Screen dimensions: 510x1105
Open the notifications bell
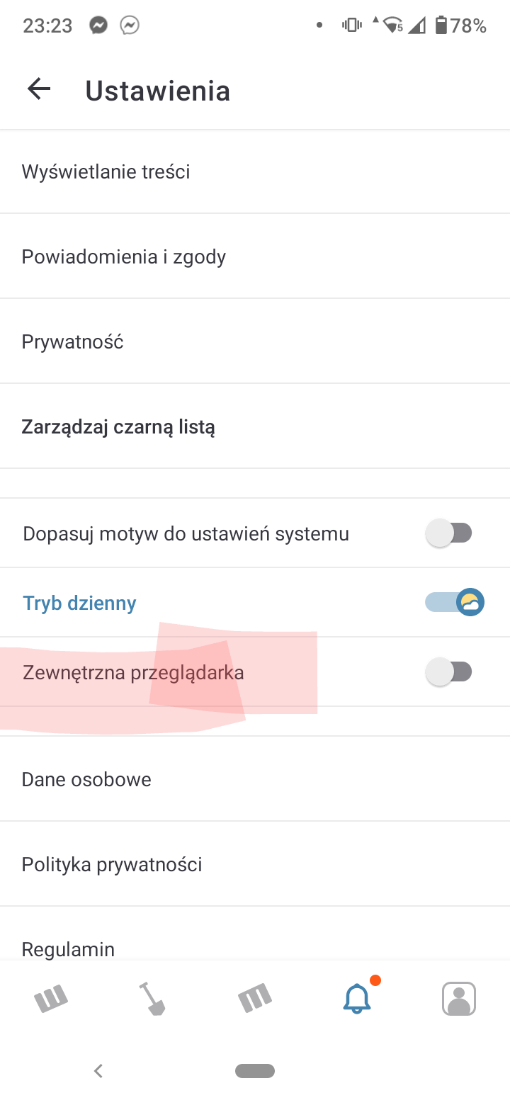[x=357, y=999]
